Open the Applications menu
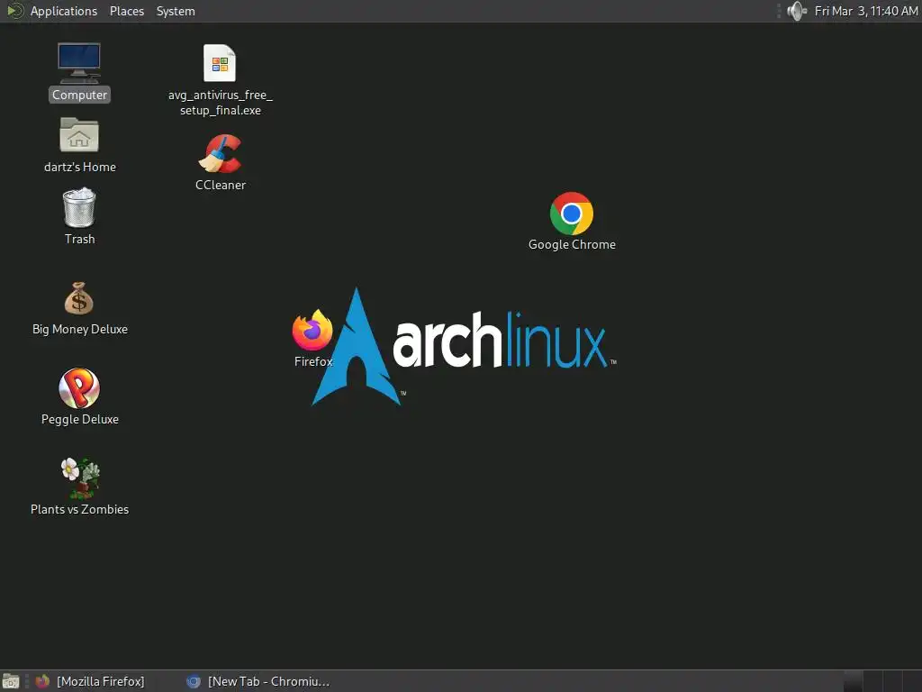This screenshot has height=692, width=922. [x=64, y=11]
